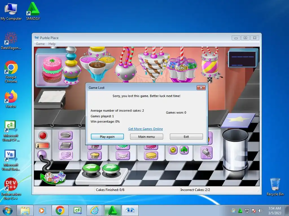The image size is (289, 216).
Task: Click the volume speaker tray icon
Action: tap(260, 211)
